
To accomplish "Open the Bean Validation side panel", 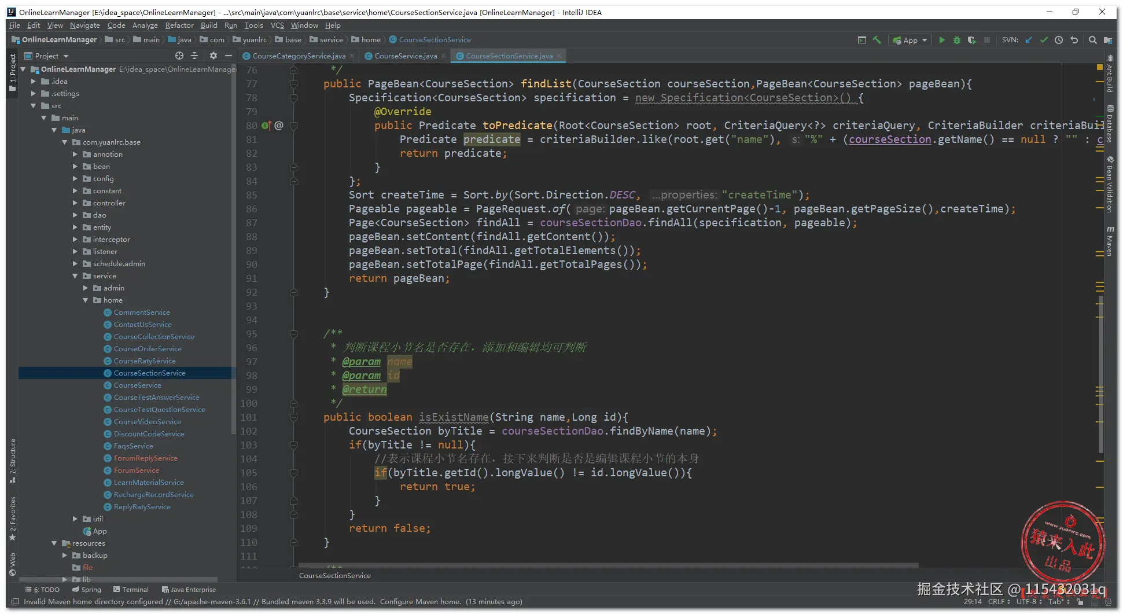I will [1110, 184].
